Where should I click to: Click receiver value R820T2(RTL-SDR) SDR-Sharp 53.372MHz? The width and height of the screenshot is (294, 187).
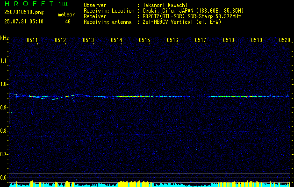click(192, 16)
